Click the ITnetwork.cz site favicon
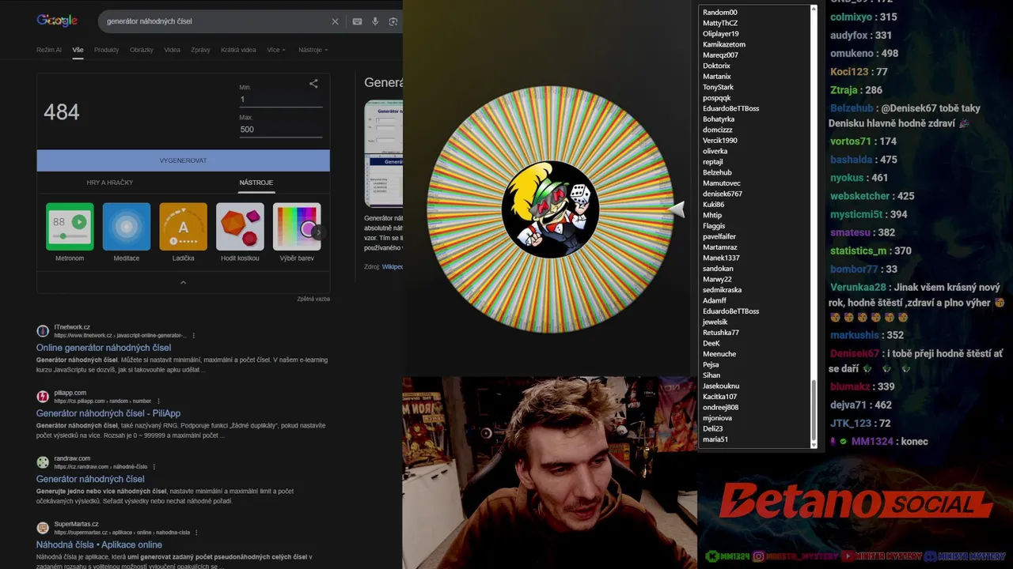Screen dimensions: 1013x569 point(43,330)
